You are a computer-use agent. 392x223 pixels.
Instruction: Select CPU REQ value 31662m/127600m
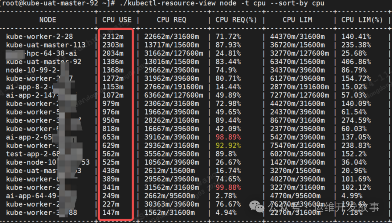point(174,53)
